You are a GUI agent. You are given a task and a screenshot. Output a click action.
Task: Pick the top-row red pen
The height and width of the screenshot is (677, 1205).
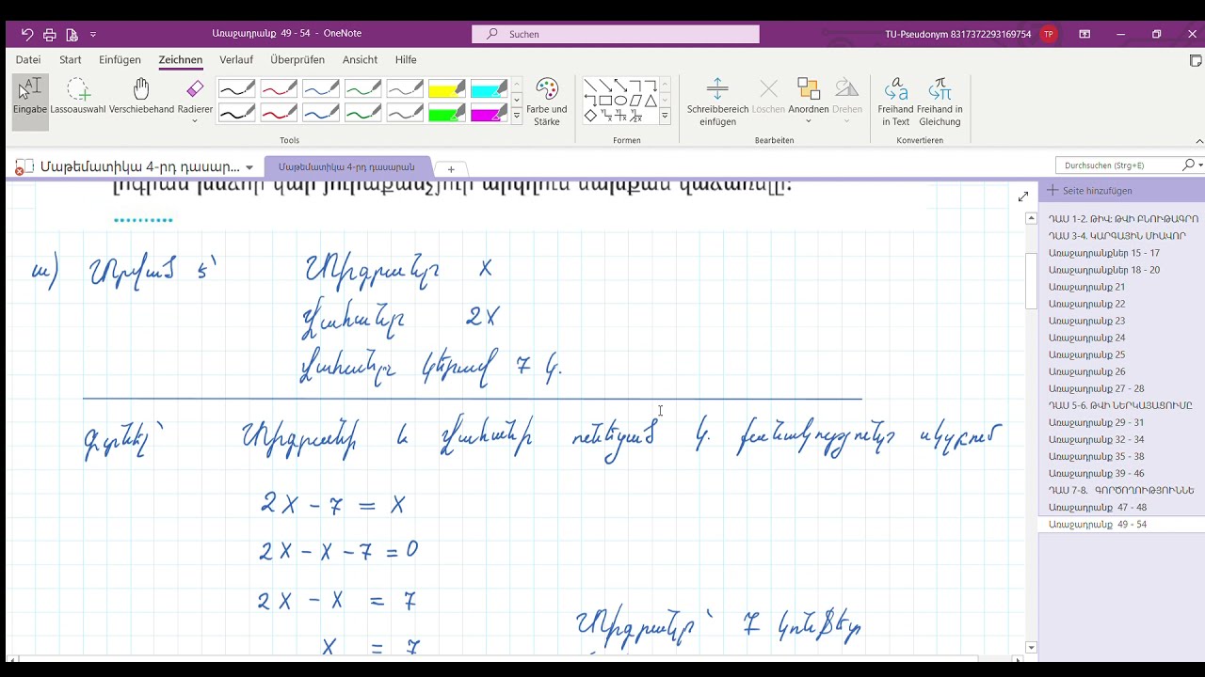[x=279, y=89]
